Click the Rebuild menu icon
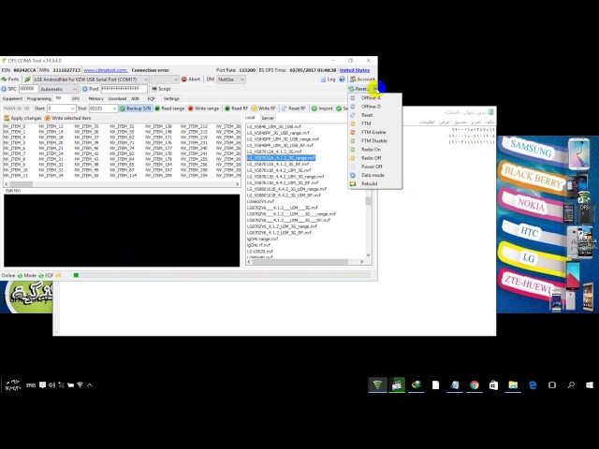Viewport: 599px width, 449px height. coord(353,183)
